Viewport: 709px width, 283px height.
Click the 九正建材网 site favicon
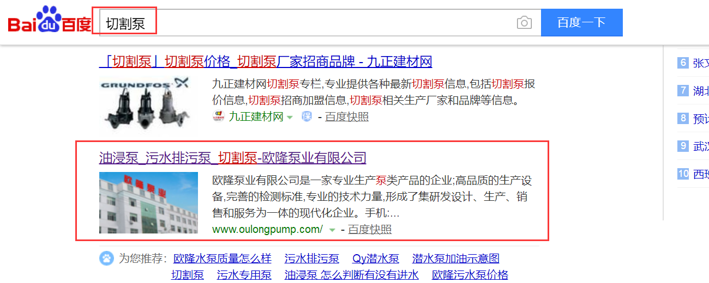(218, 116)
